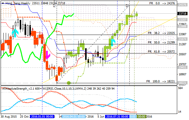Select the FR 0.0 Fibonacci label
The width and height of the screenshot is (189, 120).
(x=162, y=3)
